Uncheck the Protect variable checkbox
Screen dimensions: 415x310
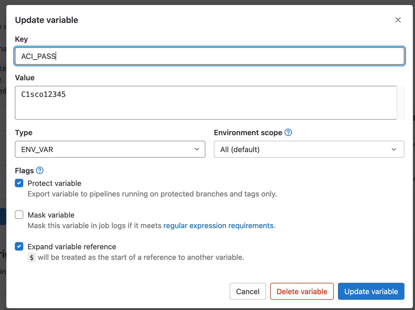[19, 183]
